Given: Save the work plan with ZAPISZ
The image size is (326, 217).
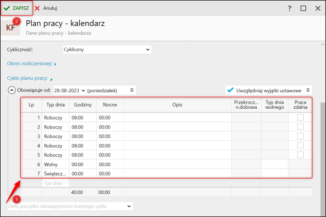Looking at the screenshot, I should [x=17, y=8].
